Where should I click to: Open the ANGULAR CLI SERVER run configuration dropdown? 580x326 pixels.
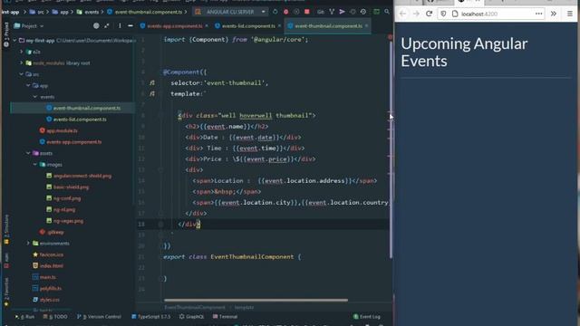[x=229, y=12]
